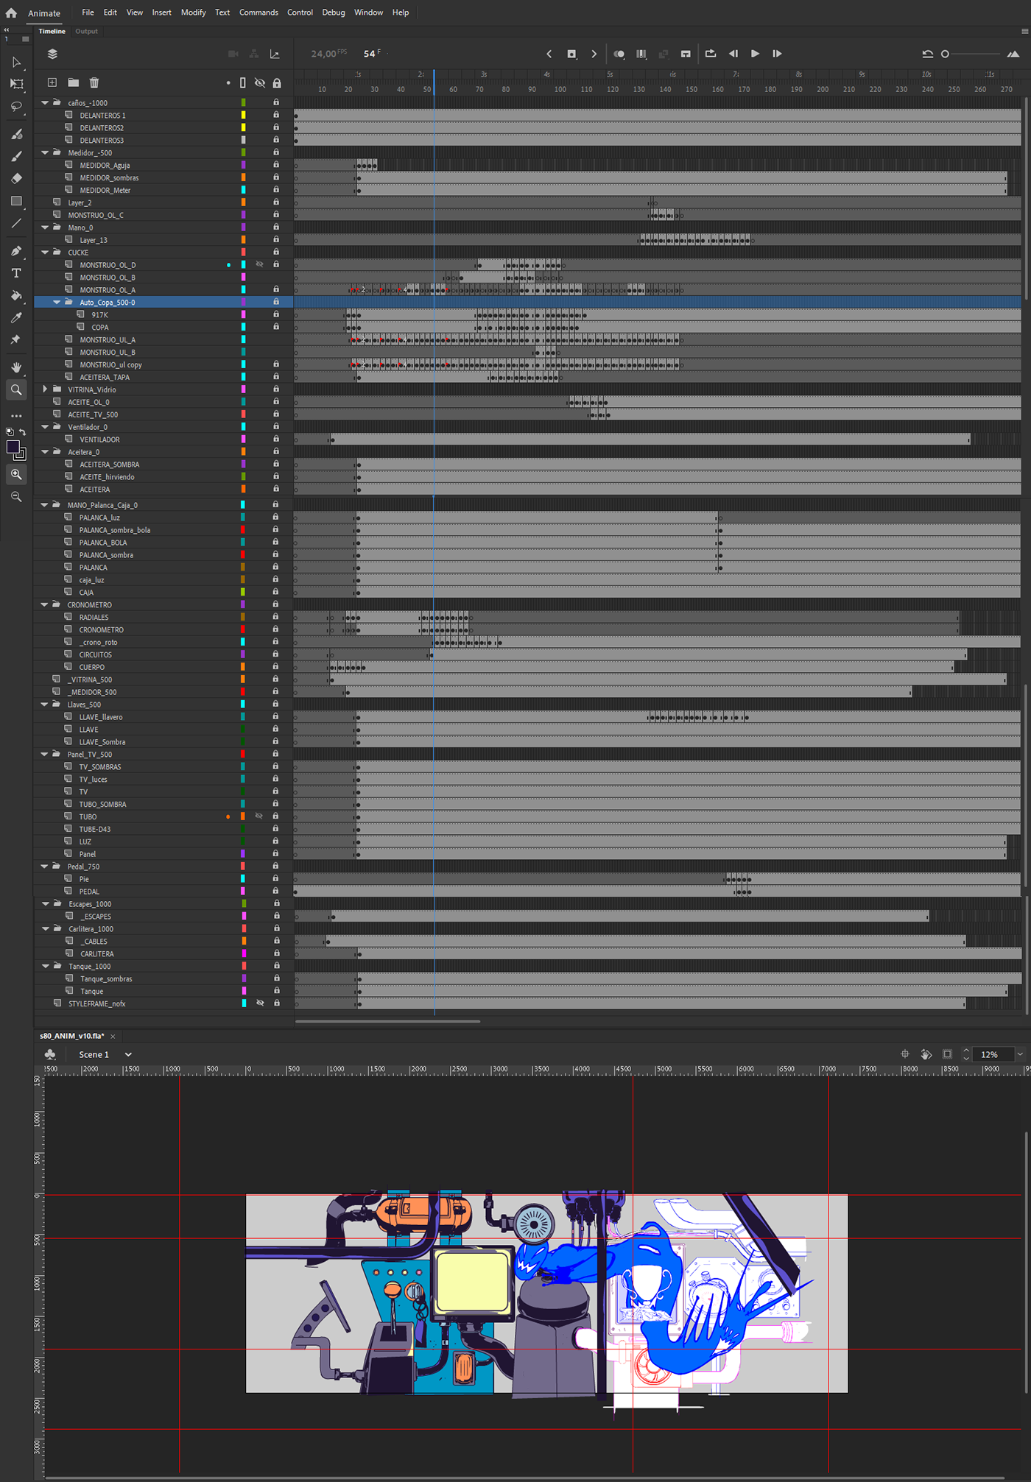Collapse the CUCKE folder
Image resolution: width=1031 pixels, height=1482 pixels.
coord(45,253)
